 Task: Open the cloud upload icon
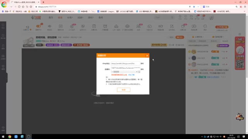pos(127,26)
